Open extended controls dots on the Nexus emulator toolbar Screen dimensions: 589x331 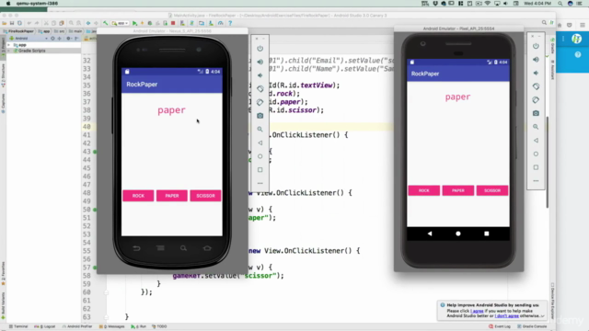click(x=260, y=184)
